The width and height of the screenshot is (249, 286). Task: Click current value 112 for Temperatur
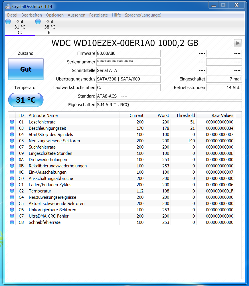(140, 191)
